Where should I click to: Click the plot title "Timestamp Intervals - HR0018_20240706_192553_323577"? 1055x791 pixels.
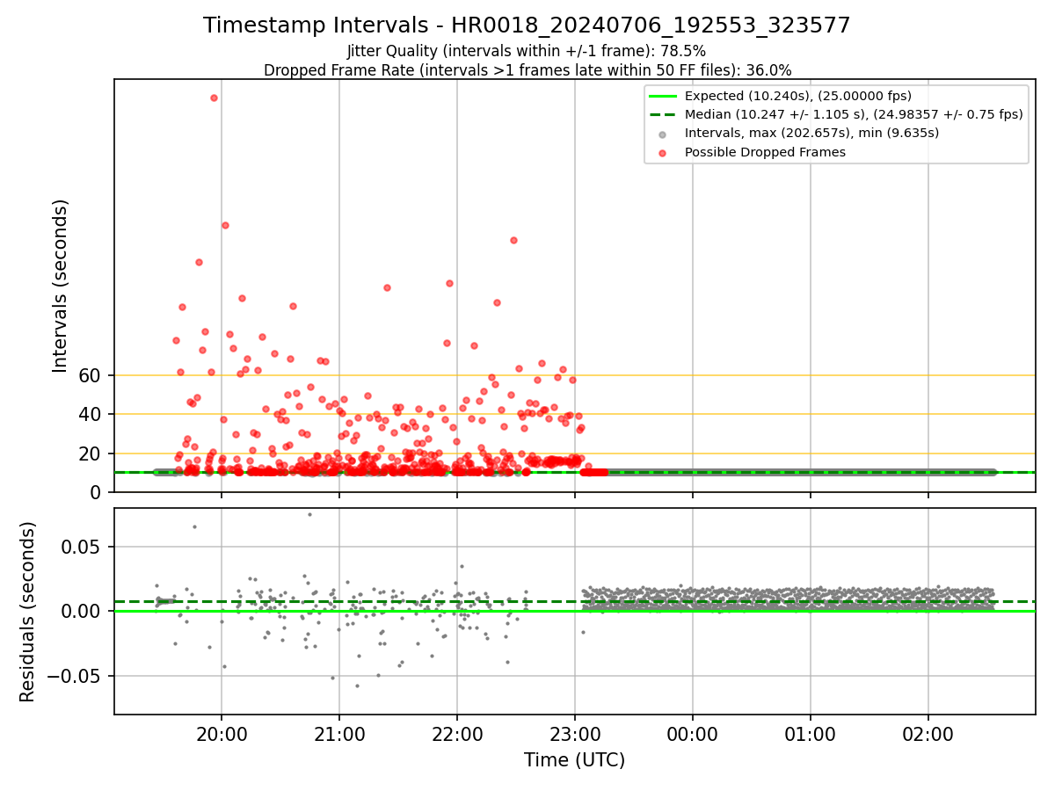527,25
